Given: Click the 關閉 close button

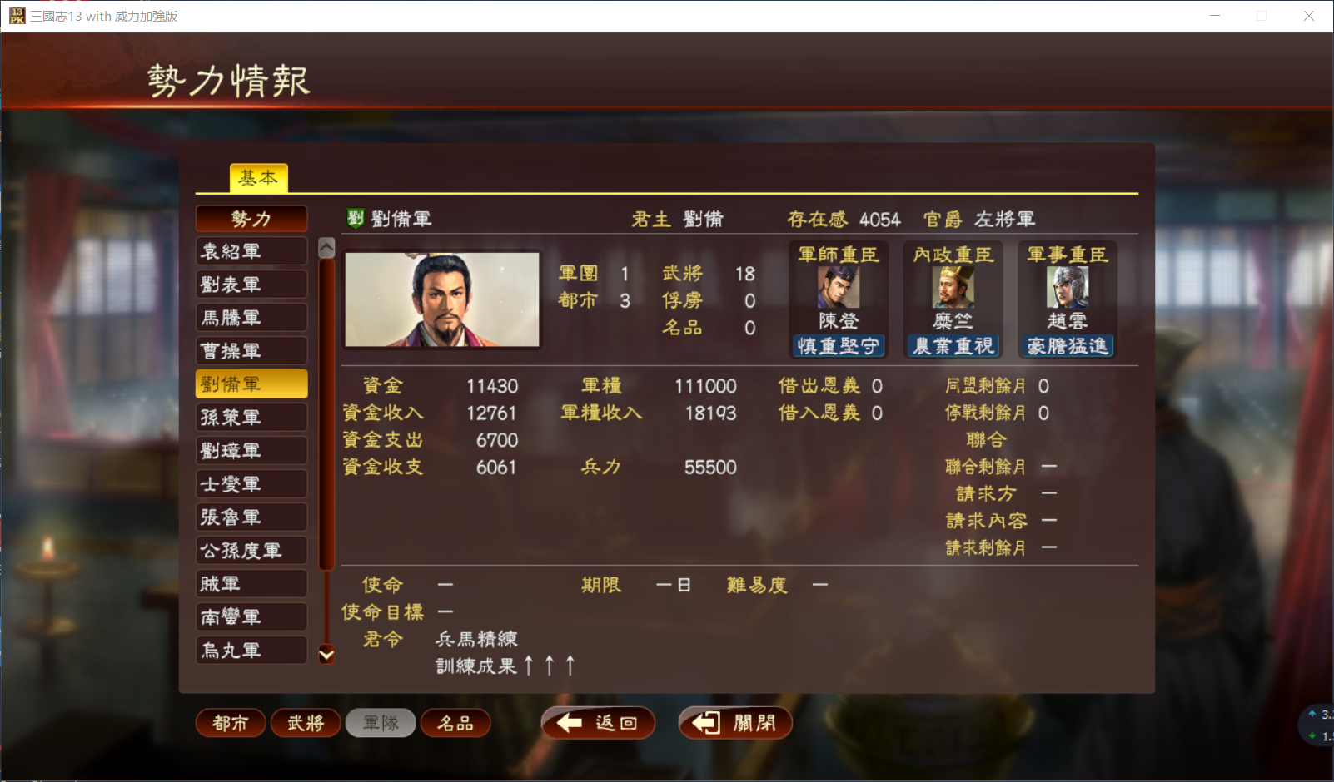Looking at the screenshot, I should tap(735, 723).
